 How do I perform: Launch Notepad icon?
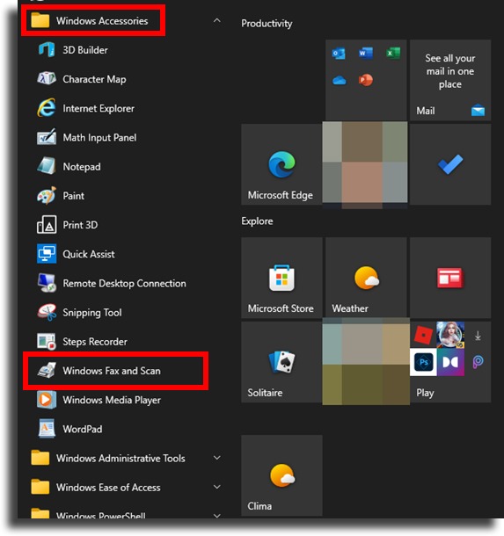(x=47, y=166)
